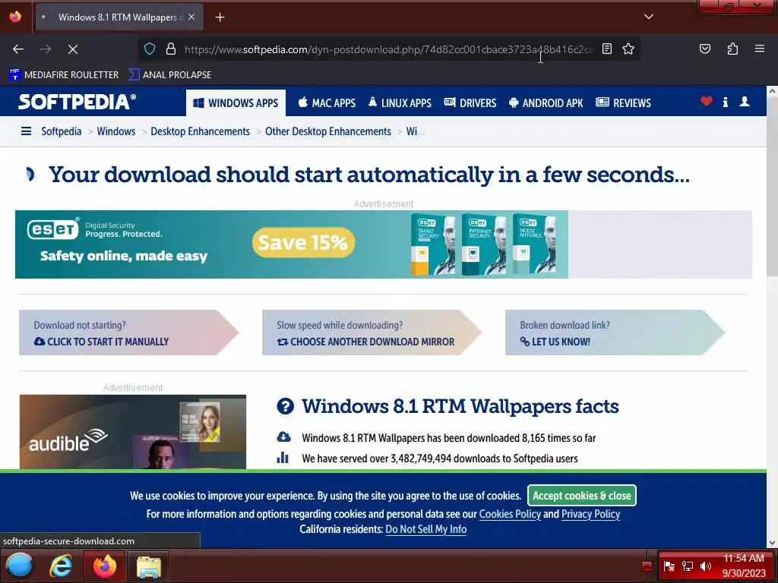
Task: Open Desktop Enhancements breadcrumb
Action: (x=200, y=131)
